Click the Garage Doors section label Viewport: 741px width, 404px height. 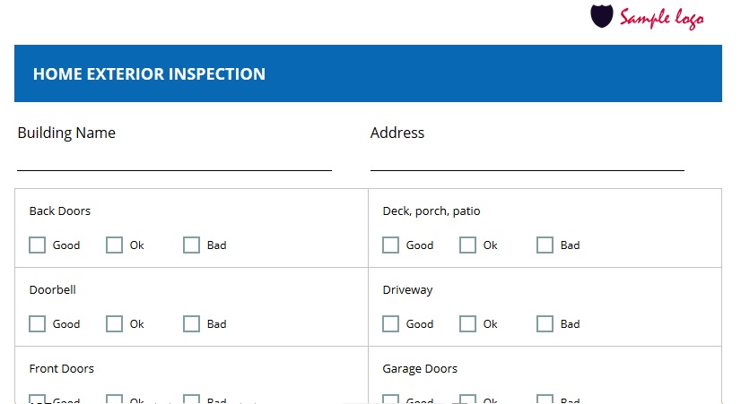tap(420, 368)
